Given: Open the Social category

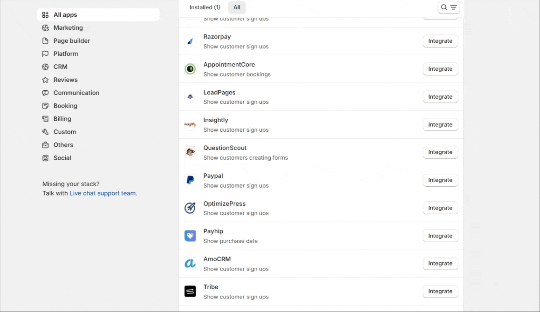Looking at the screenshot, I should (x=62, y=158).
